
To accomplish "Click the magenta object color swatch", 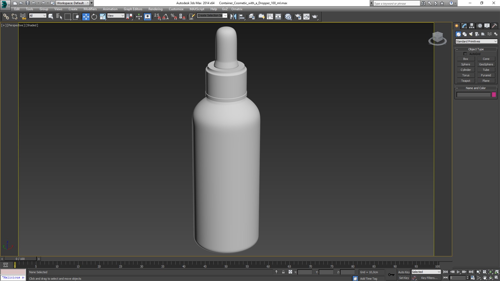I will (494, 95).
